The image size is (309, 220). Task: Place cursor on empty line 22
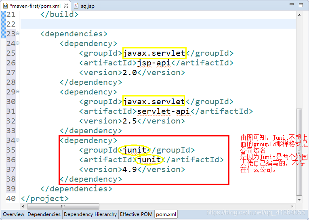[158, 24]
